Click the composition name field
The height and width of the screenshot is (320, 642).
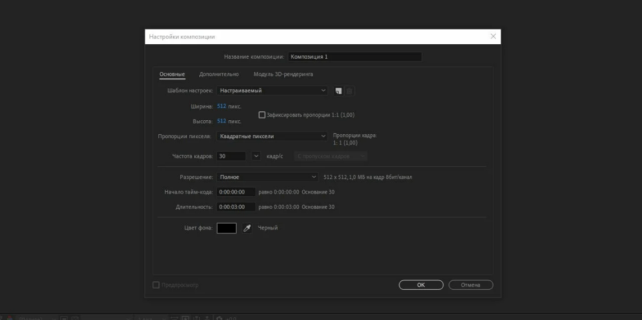(354, 57)
